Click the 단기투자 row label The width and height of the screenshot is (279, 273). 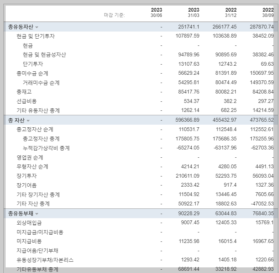click(x=33, y=64)
